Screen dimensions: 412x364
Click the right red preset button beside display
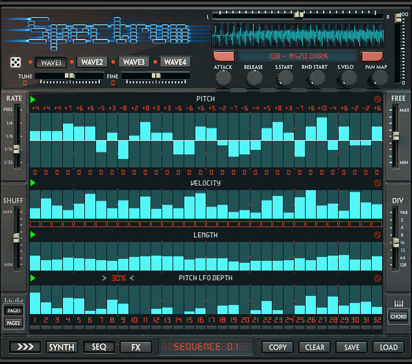[372, 56]
